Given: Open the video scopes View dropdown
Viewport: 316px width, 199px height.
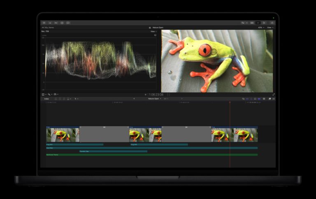Looking at the screenshot, I should [153, 31].
